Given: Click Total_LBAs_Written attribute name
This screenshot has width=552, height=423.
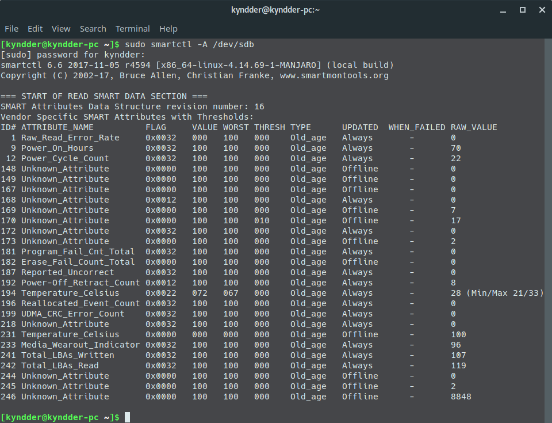Looking at the screenshot, I should (x=68, y=355).
